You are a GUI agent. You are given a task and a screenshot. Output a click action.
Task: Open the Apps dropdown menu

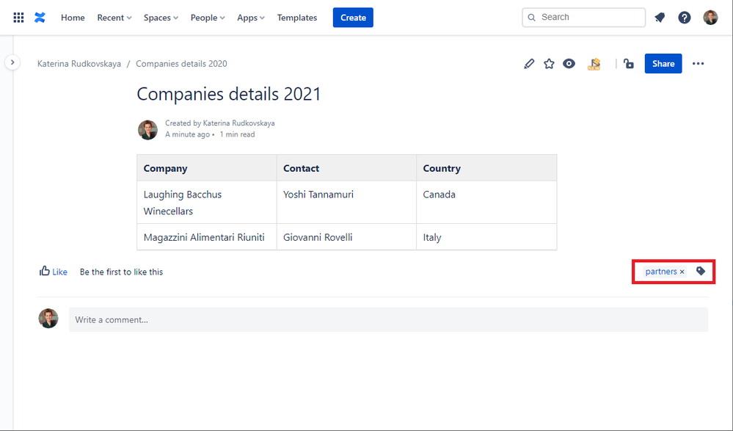251,18
